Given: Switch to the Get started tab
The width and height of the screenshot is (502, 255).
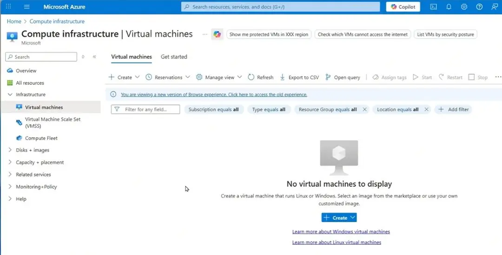Looking at the screenshot, I should pyautogui.click(x=174, y=57).
